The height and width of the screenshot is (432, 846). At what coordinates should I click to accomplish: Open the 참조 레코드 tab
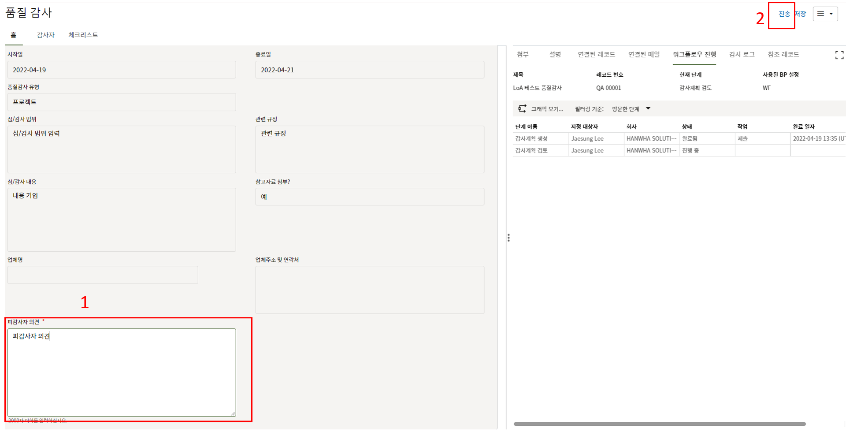point(783,54)
